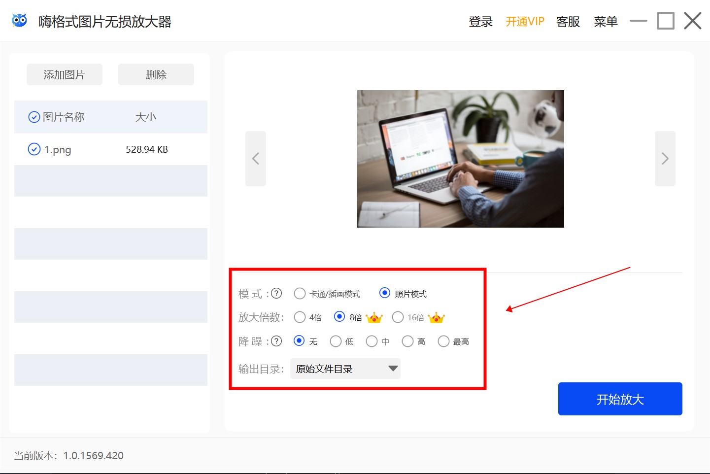Select 最高 noise reduction level
Image resolution: width=710 pixels, height=474 pixels.
pyautogui.click(x=443, y=341)
